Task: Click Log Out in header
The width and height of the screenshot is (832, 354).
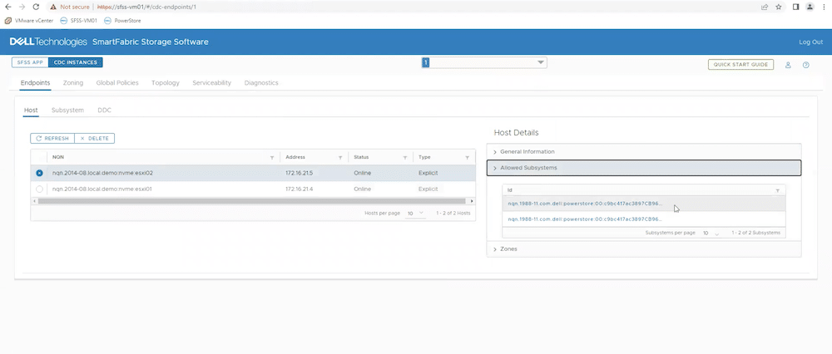Action: [810, 42]
